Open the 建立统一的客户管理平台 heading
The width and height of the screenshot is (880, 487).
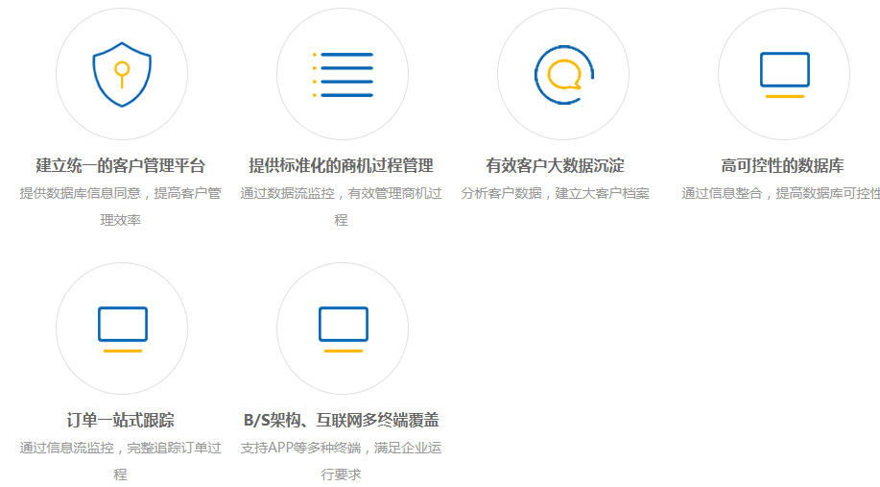point(121,165)
